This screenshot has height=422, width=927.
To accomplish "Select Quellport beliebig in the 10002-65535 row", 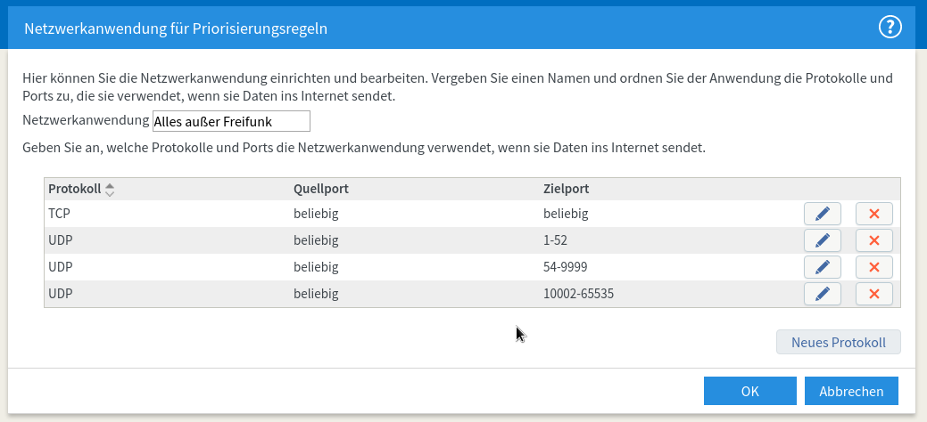I will 317,293.
